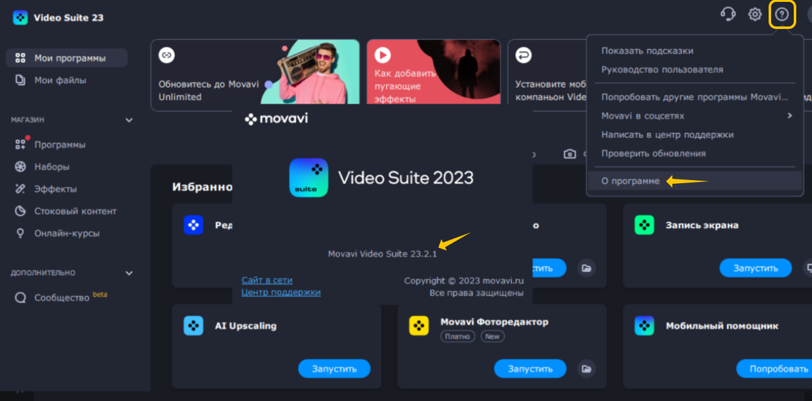Click the Эффекты wand icon
812x401 pixels.
pyautogui.click(x=20, y=189)
